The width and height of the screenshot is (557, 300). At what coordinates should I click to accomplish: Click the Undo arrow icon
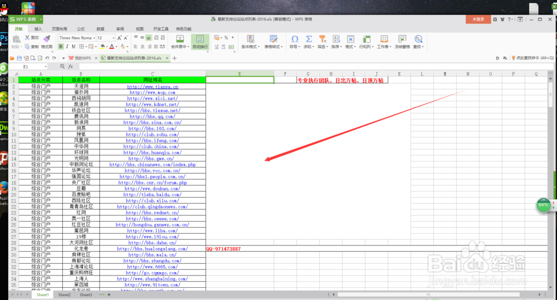pyautogui.click(x=47, y=58)
